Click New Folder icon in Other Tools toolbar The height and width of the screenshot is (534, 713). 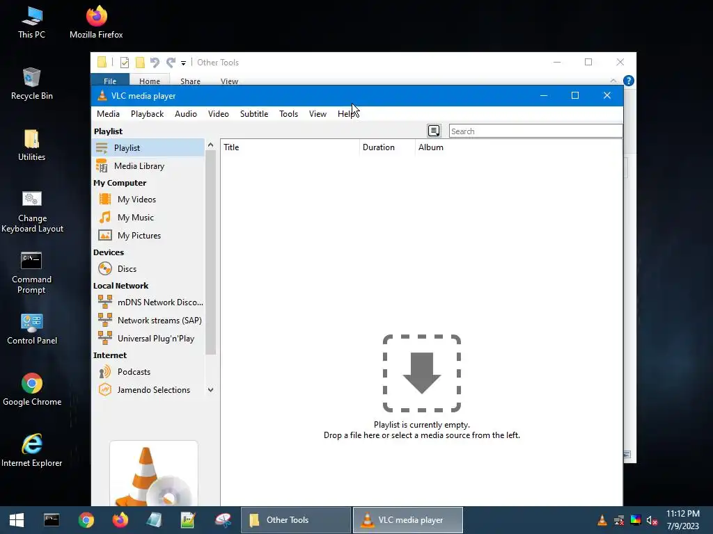(140, 63)
